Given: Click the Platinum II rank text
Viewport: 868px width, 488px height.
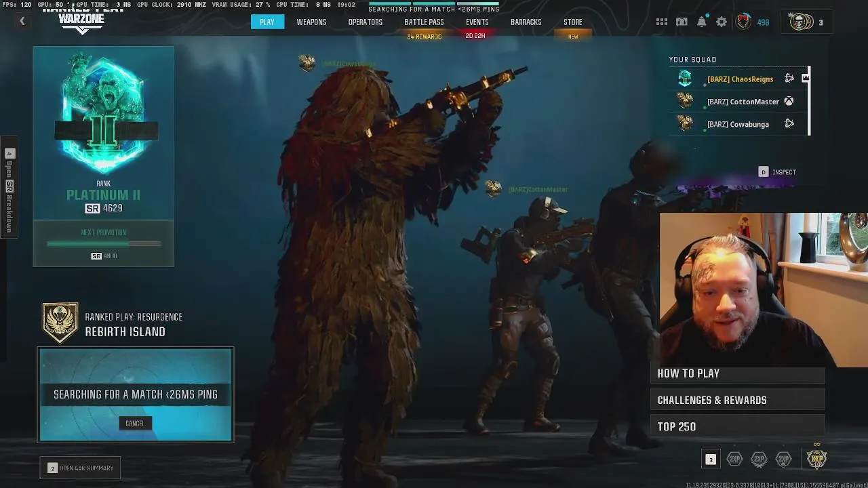Looking at the screenshot, I should [x=103, y=195].
